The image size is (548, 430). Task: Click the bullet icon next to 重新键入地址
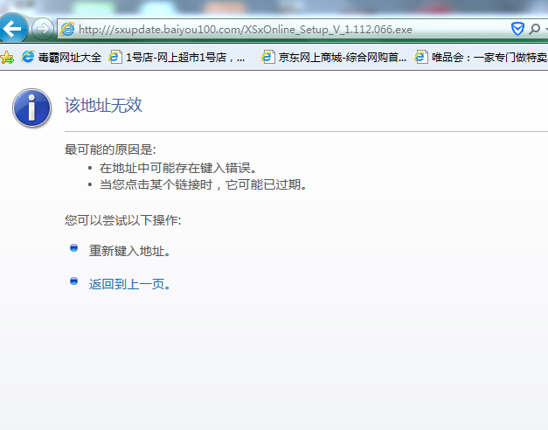tap(74, 248)
